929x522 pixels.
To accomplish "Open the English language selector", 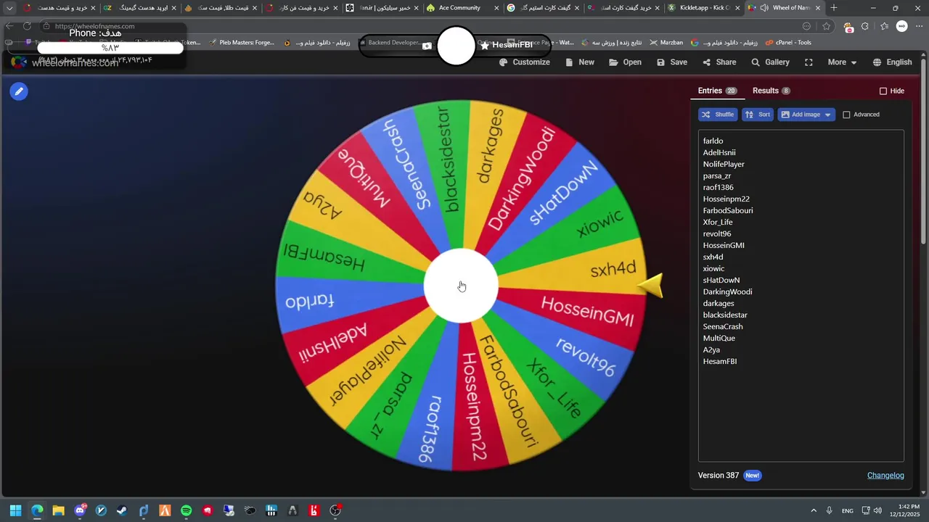I will tap(892, 62).
